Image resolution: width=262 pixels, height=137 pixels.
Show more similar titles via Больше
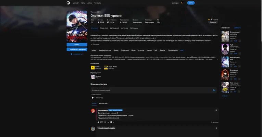tap(225, 96)
